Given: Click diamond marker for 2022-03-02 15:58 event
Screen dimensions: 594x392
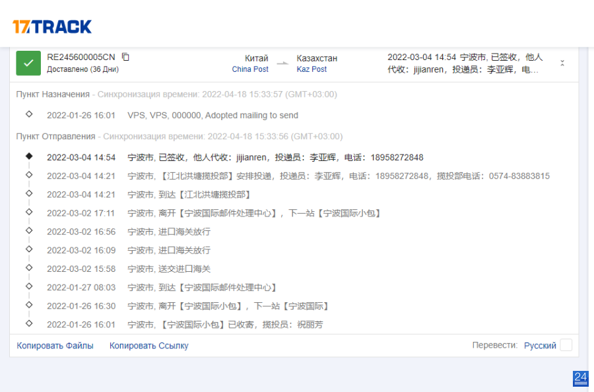Looking at the screenshot, I should pos(29,267).
